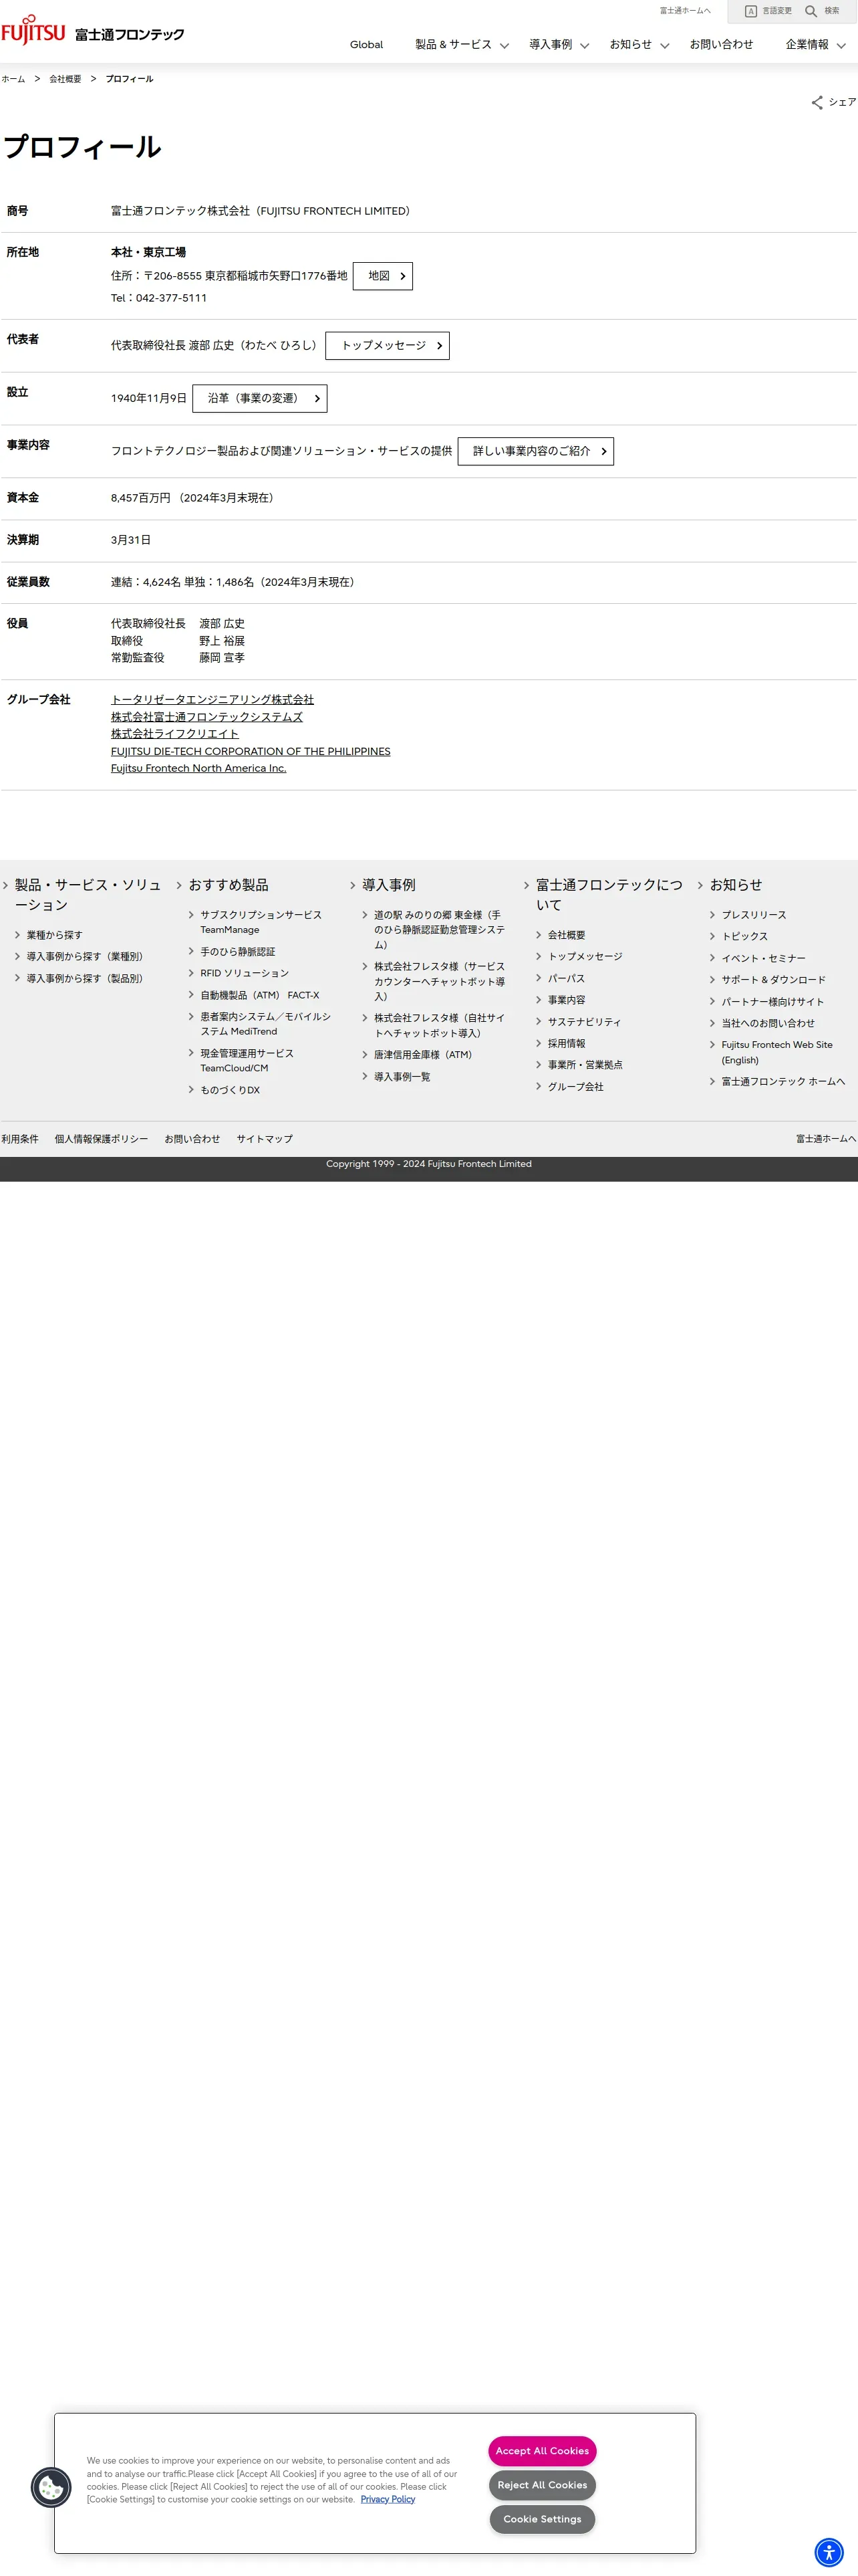Open the トップメッセージ button
Image resolution: width=858 pixels, height=2576 pixels.
point(388,345)
